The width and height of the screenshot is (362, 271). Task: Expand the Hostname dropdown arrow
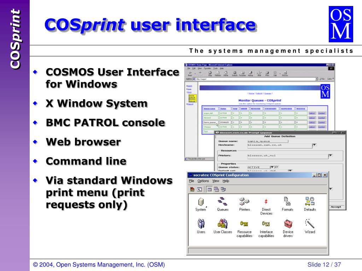click(x=314, y=145)
